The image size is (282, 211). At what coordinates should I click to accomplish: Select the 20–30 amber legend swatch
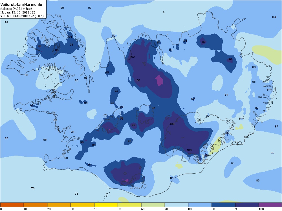(59, 205)
